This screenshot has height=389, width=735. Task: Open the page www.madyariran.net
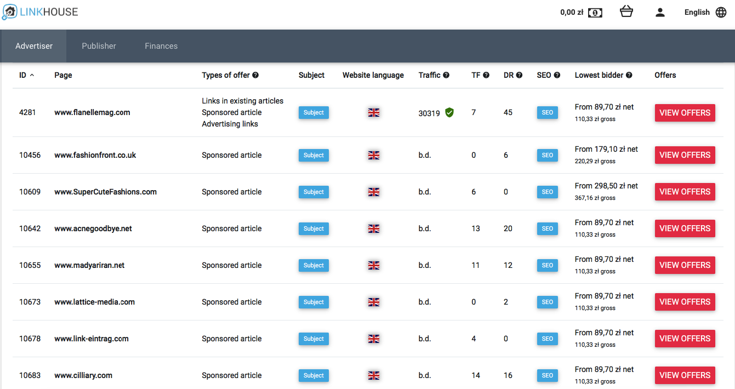pos(89,265)
